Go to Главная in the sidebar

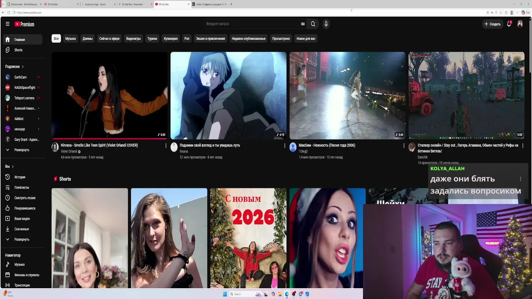tap(22, 39)
